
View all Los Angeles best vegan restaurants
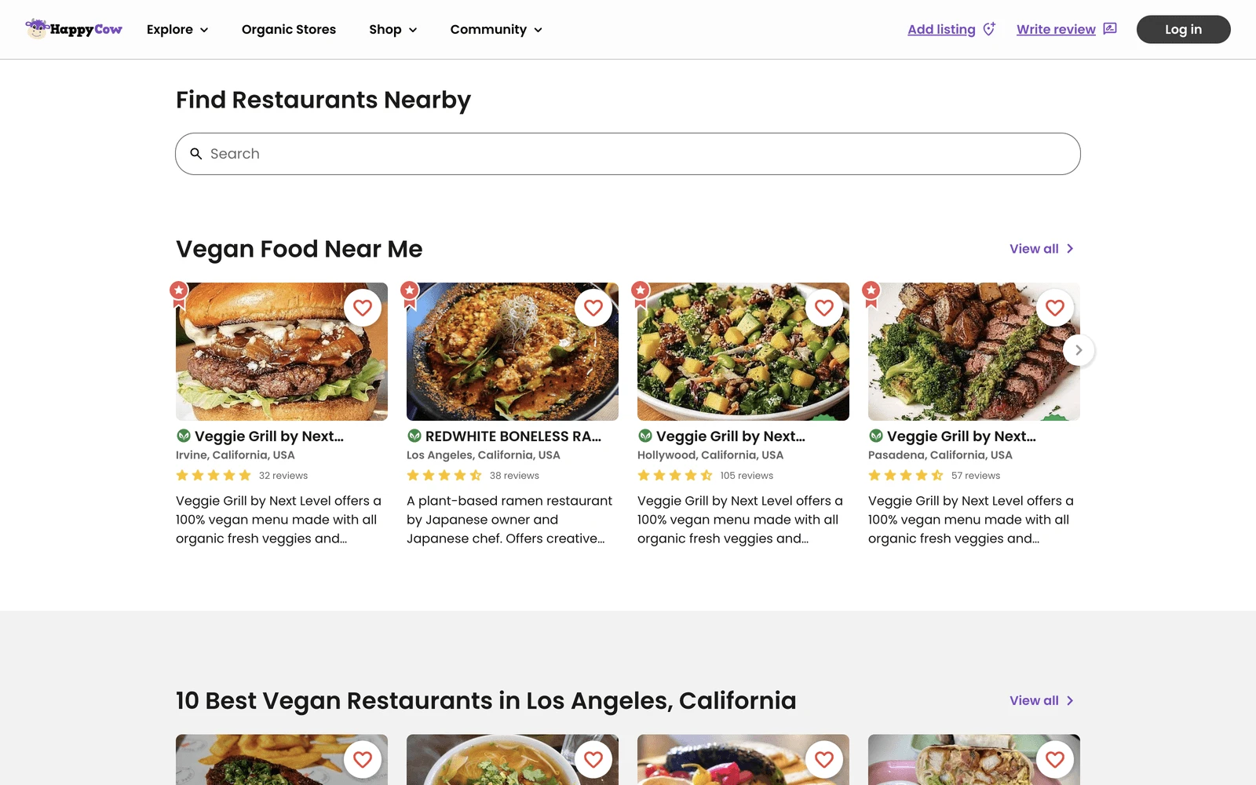[1042, 700]
